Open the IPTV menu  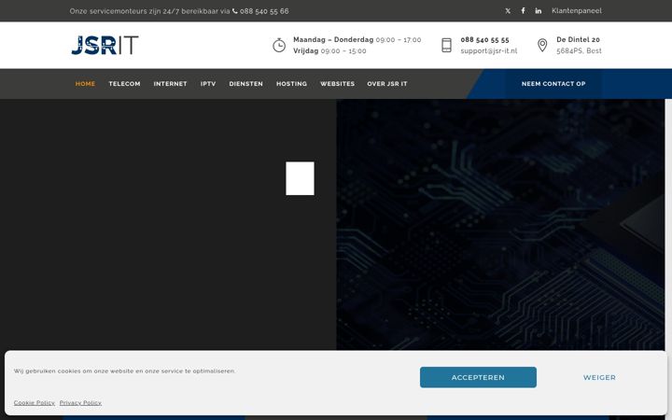[x=208, y=84]
